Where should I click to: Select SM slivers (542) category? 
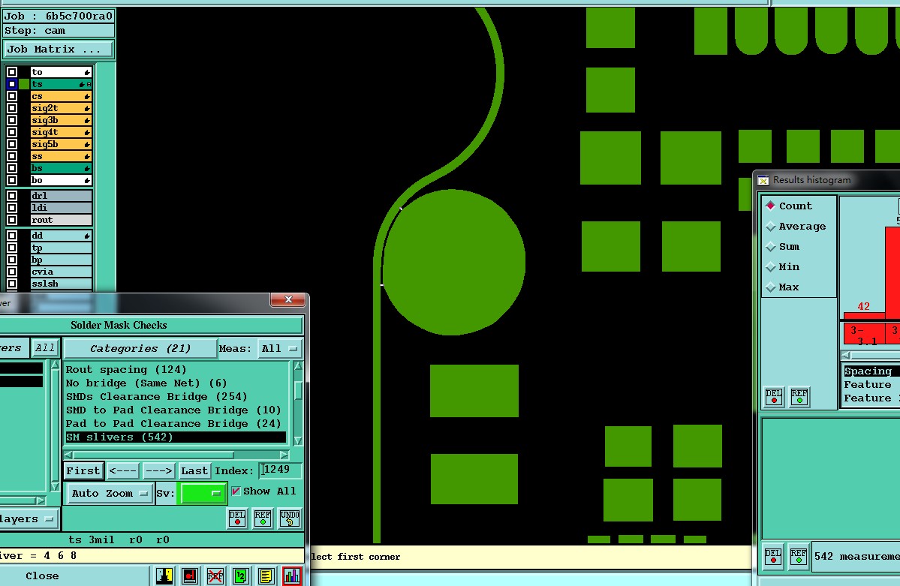click(x=176, y=437)
